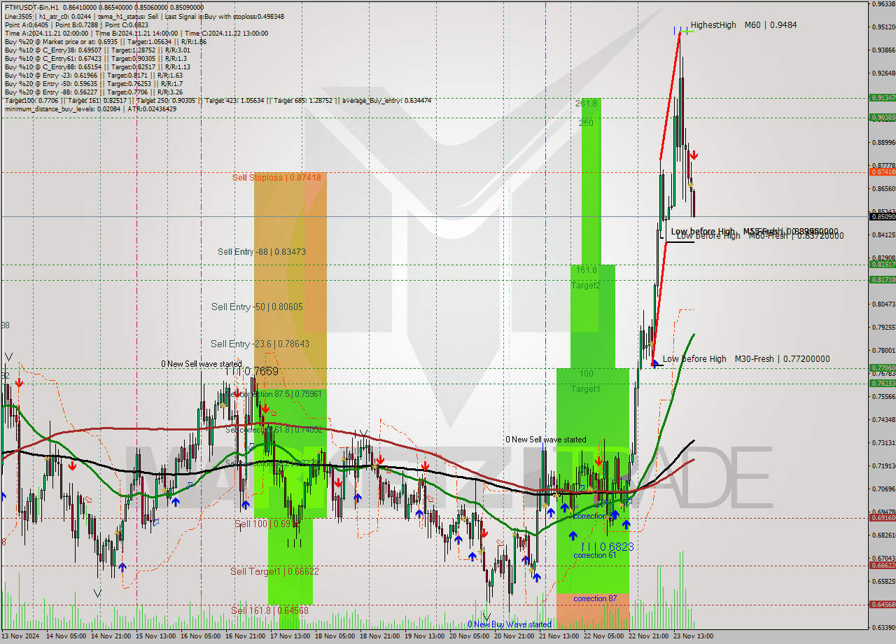
Task: Click the 'Sell 161.8 | 0.64568' label
Action: pos(269,610)
